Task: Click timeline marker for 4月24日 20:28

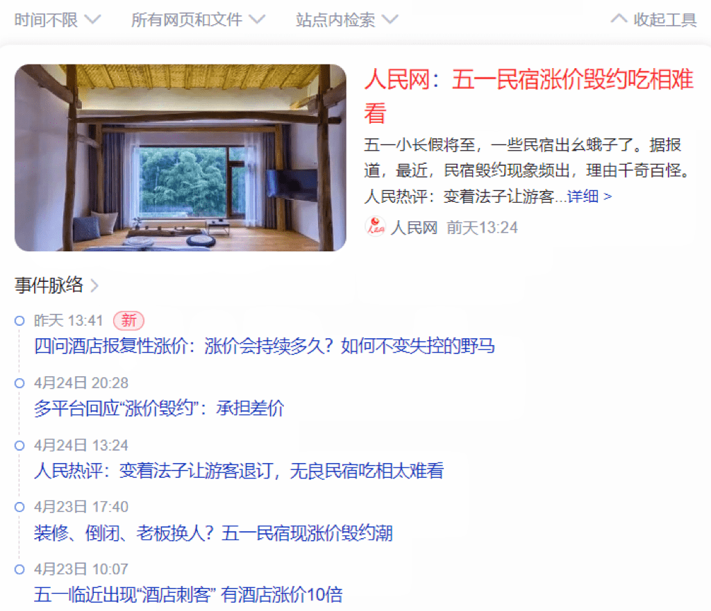Action: (19, 383)
